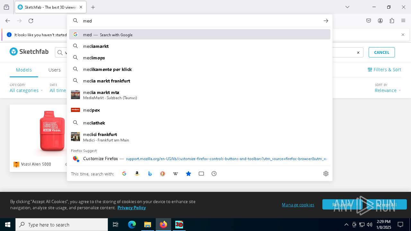Open the Vozol Alien 5000 title link

tap(36, 164)
